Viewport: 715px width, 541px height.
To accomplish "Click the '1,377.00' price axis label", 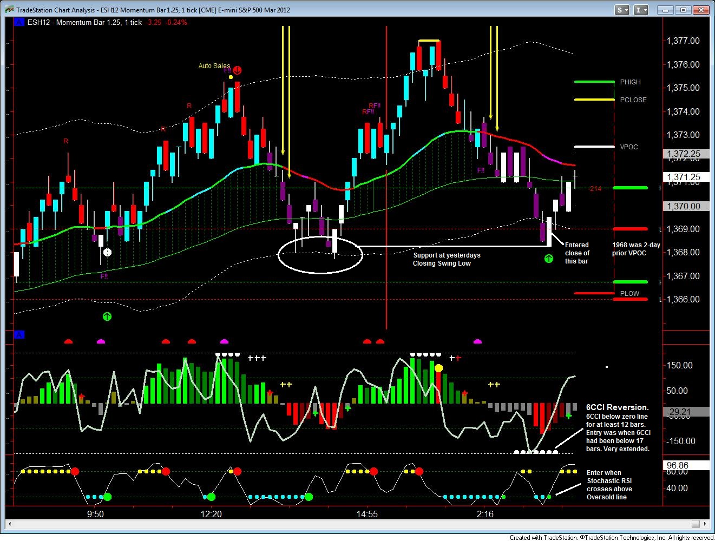I will pos(683,41).
